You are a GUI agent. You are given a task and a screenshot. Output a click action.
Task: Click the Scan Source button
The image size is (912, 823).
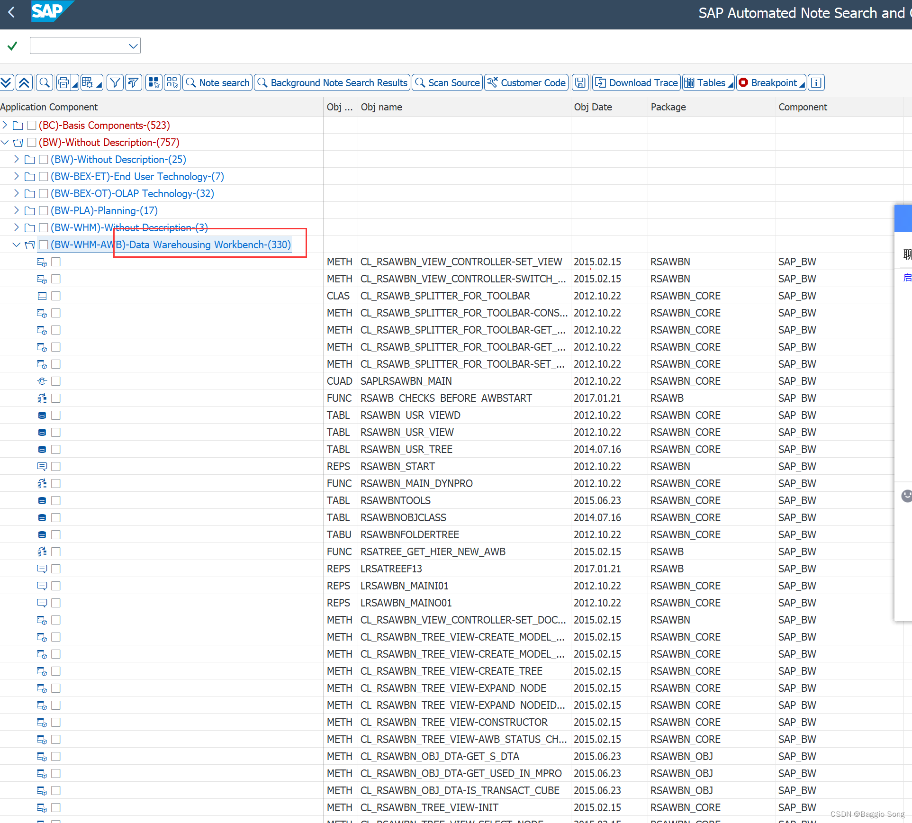pos(447,83)
